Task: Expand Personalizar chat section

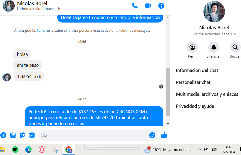Action: tap(193, 82)
